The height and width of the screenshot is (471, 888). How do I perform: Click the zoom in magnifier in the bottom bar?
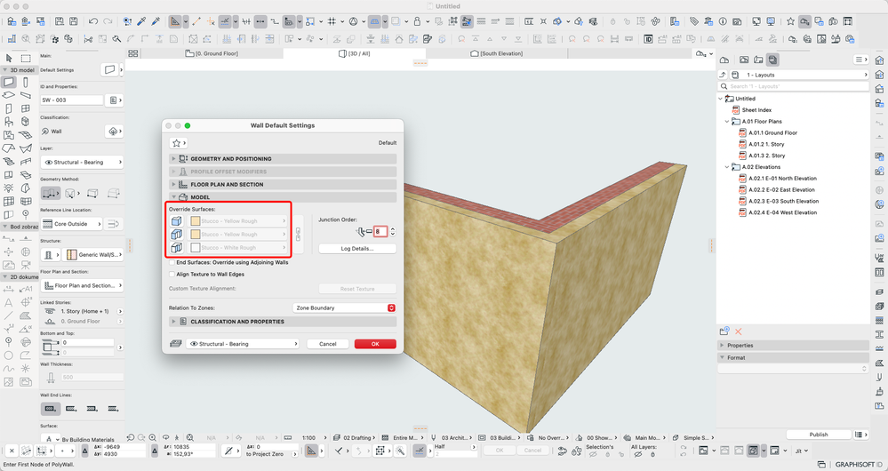[153, 437]
